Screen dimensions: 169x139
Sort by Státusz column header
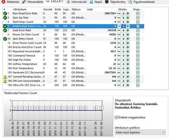coord(76,10)
